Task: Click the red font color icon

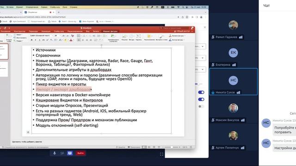Action: click(x=71, y=40)
